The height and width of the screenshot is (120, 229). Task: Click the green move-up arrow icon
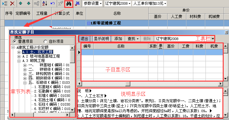click(20, 3)
